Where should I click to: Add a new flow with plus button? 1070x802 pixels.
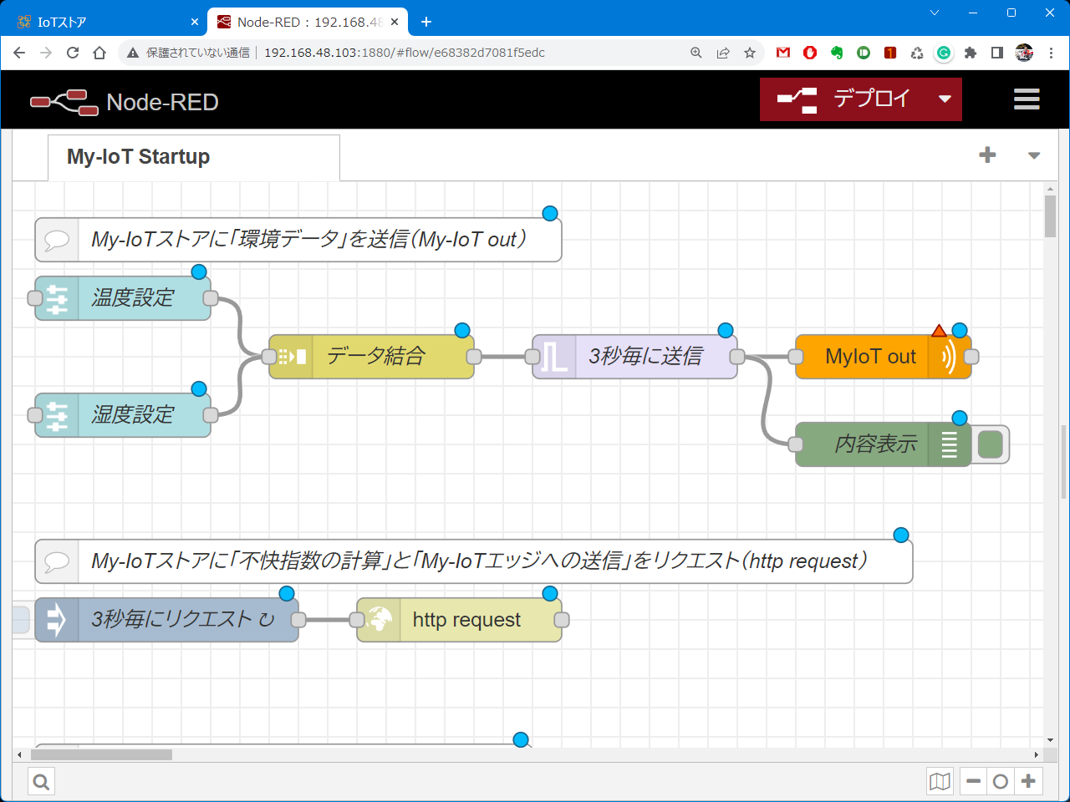pos(987,155)
